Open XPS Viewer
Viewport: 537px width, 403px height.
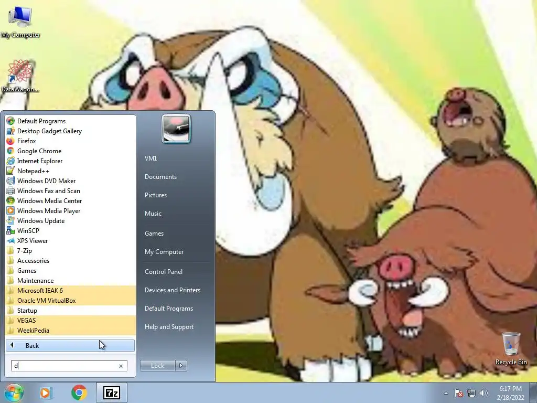point(70,240)
